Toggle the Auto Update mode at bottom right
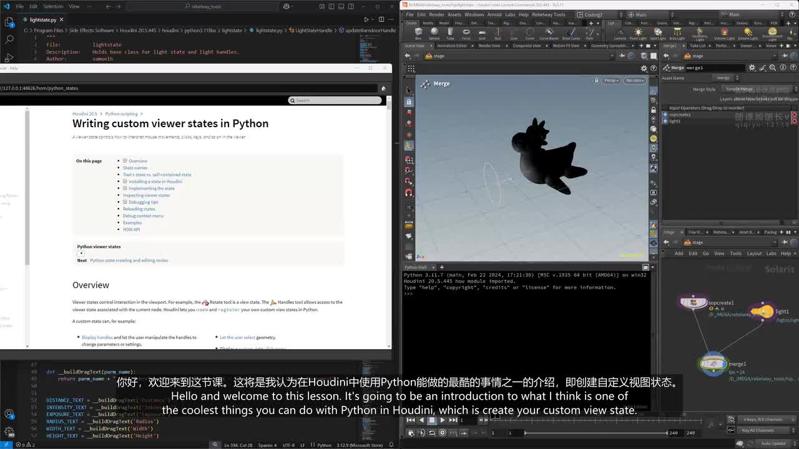Screen dimensions: 799x449 (x=773, y=443)
